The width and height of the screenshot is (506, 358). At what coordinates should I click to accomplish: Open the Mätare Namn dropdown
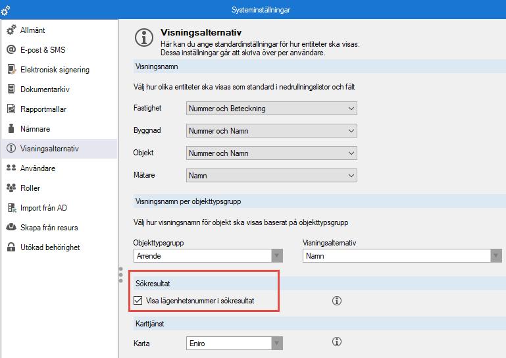271,176
